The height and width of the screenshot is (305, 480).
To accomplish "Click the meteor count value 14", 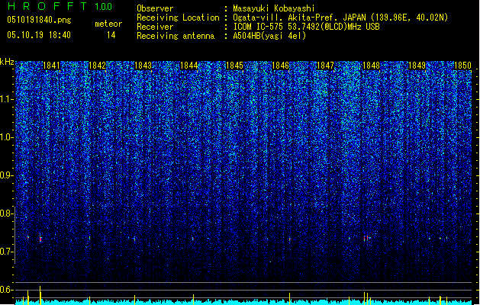I will click(x=111, y=35).
